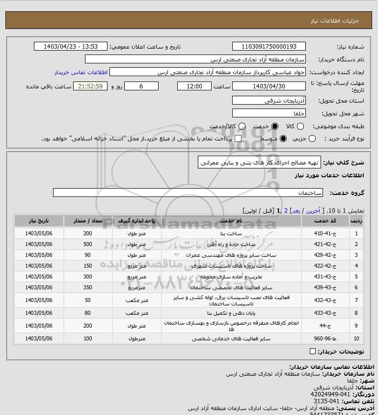Click service code ج-42-421
378x415 pixels.
pos(325,244)
